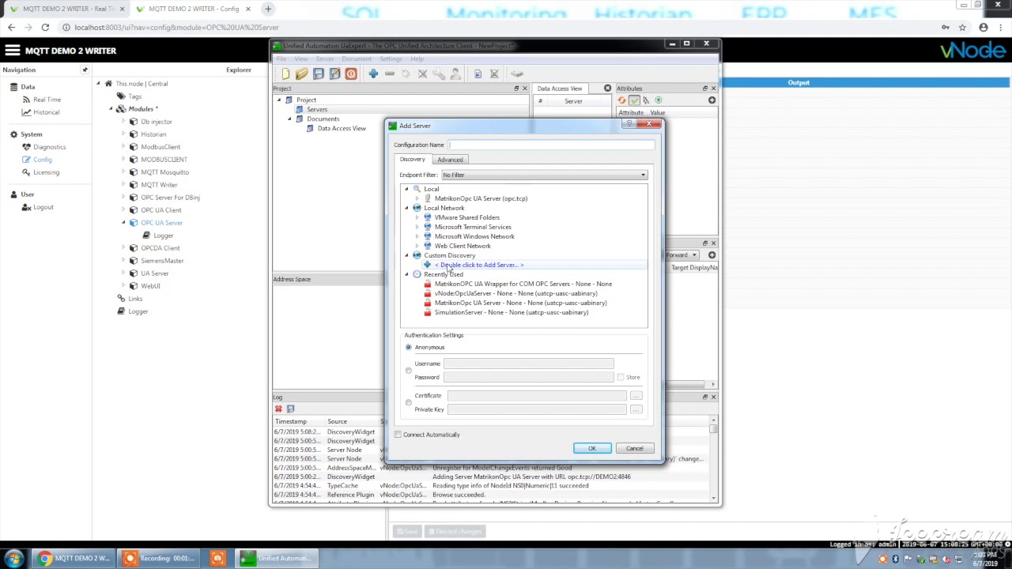Collapse the Recently Used tree group

pyautogui.click(x=406, y=274)
